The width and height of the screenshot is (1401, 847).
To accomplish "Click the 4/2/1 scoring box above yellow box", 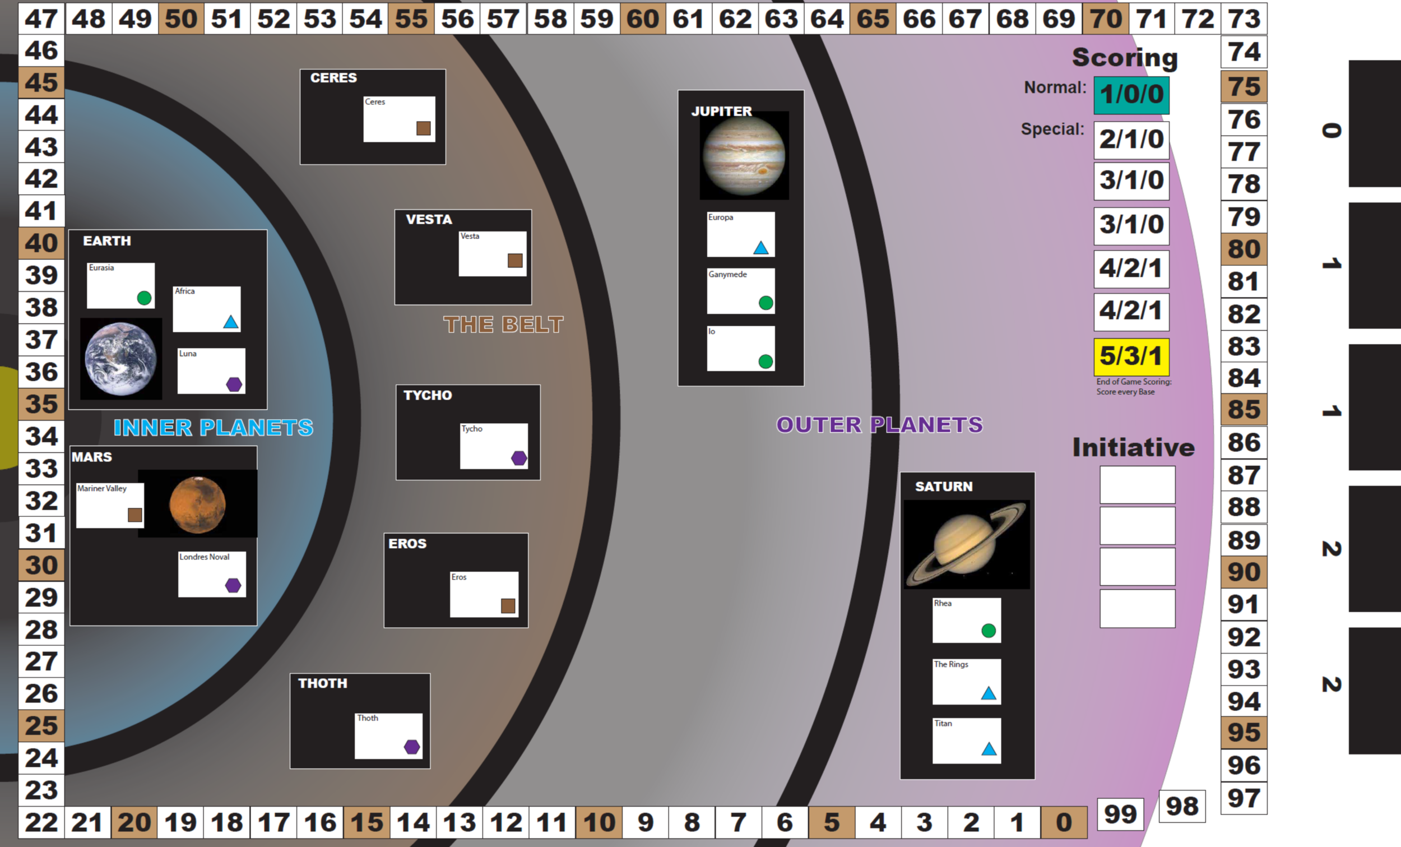I will click(x=1131, y=312).
